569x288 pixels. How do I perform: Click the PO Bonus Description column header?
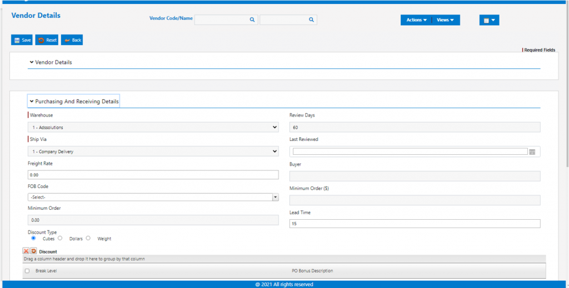click(x=312, y=271)
